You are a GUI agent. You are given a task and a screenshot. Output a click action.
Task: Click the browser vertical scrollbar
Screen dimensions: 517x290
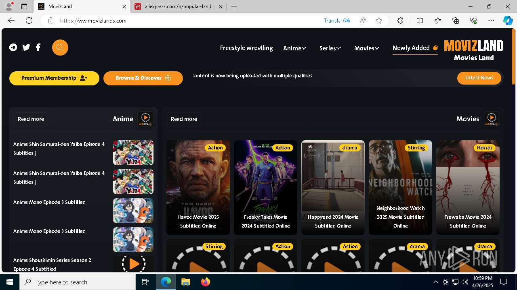(514, 56)
